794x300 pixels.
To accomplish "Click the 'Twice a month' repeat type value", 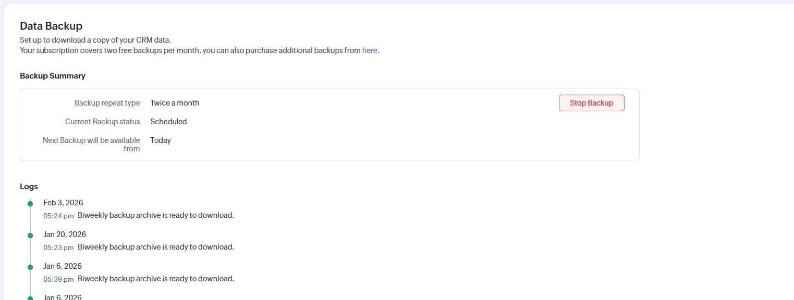I will (x=175, y=103).
